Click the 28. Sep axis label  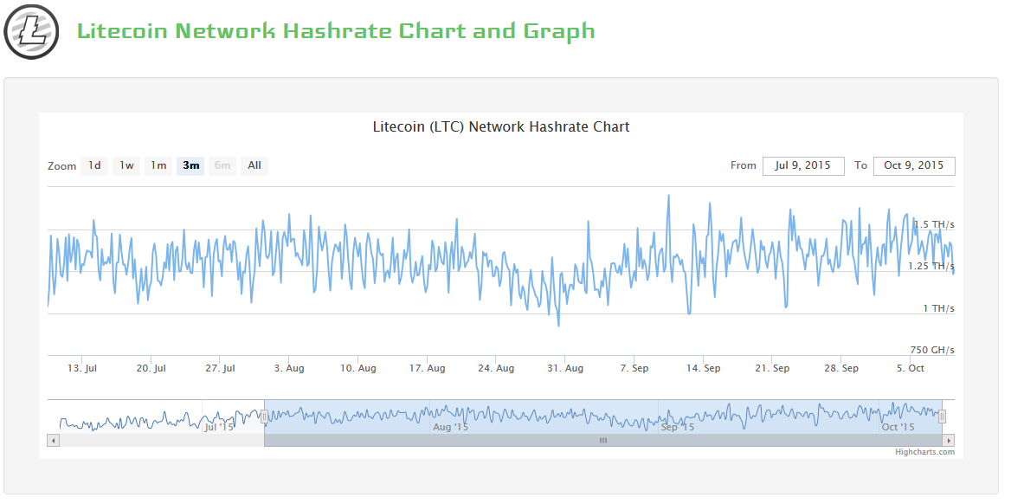tap(840, 369)
